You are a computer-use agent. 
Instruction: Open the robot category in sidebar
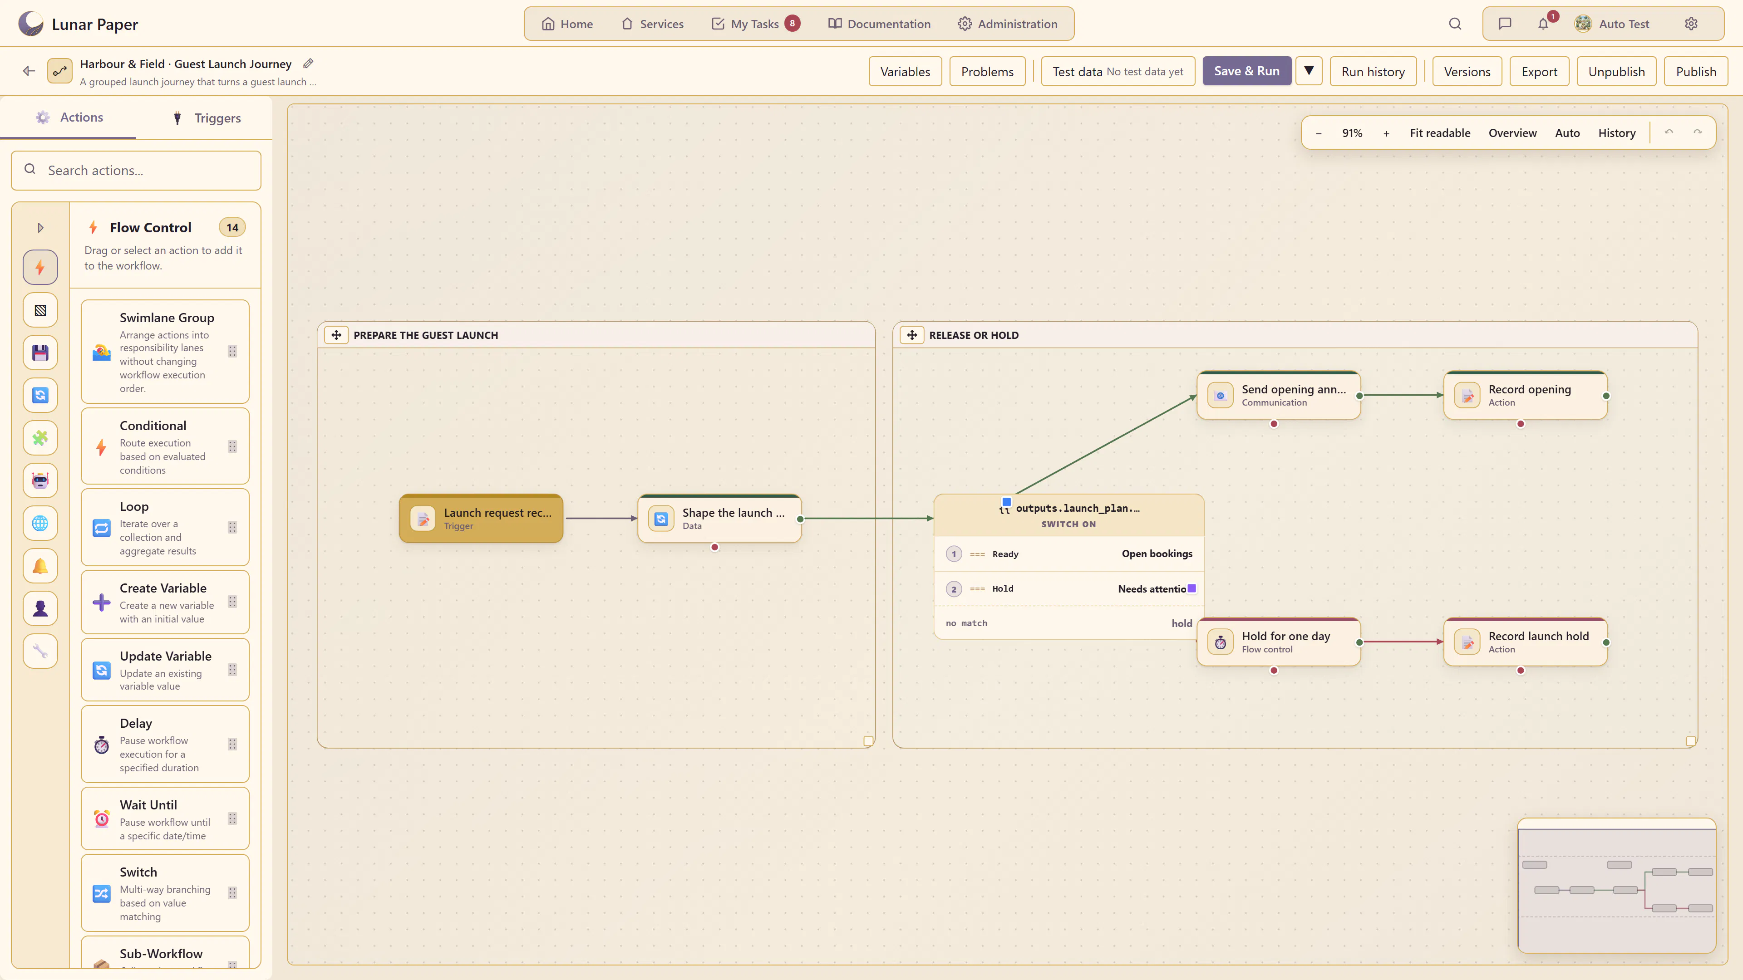coord(40,481)
